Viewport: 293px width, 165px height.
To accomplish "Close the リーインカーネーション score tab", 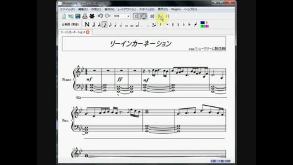I will pyautogui.click(x=88, y=32).
